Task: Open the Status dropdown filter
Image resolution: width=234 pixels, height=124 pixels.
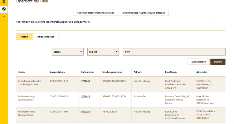Action: [x=68, y=52]
